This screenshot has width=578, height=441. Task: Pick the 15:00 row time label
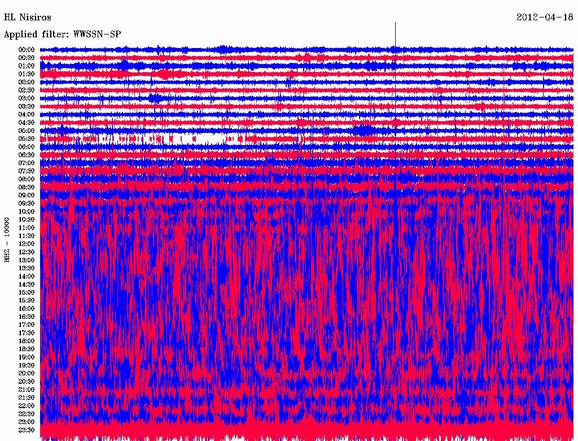26,292
